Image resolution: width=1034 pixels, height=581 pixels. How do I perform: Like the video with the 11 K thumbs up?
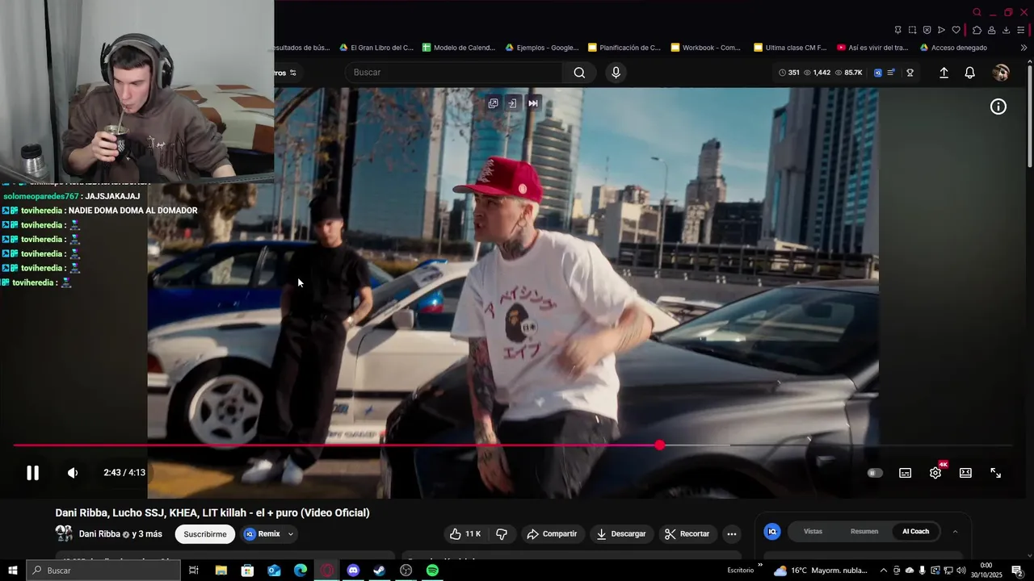[x=465, y=534]
